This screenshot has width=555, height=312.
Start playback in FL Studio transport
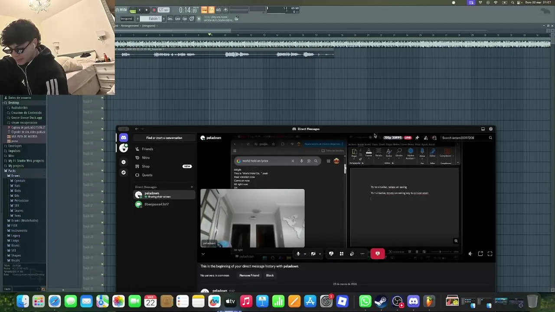pos(140,10)
